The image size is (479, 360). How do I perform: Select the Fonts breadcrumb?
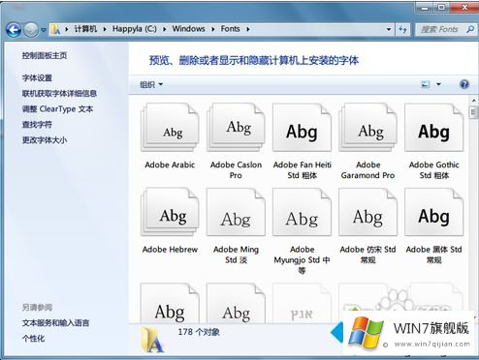230,29
